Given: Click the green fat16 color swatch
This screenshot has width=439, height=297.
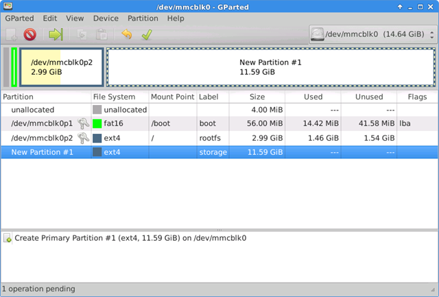Looking at the screenshot, I should (97, 123).
